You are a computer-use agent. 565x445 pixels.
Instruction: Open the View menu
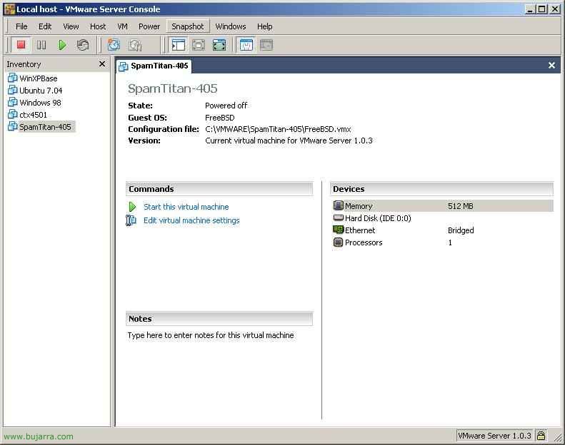pyautogui.click(x=71, y=26)
